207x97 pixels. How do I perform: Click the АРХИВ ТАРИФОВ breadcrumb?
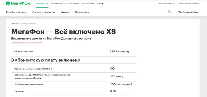[28, 24]
